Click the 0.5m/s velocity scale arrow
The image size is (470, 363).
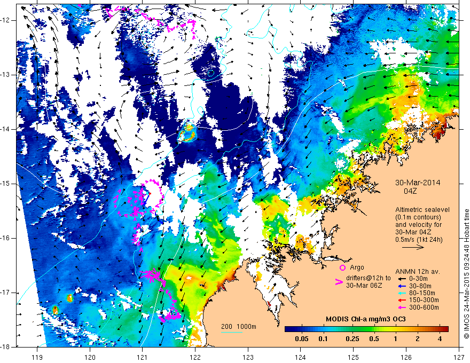click(x=413, y=247)
